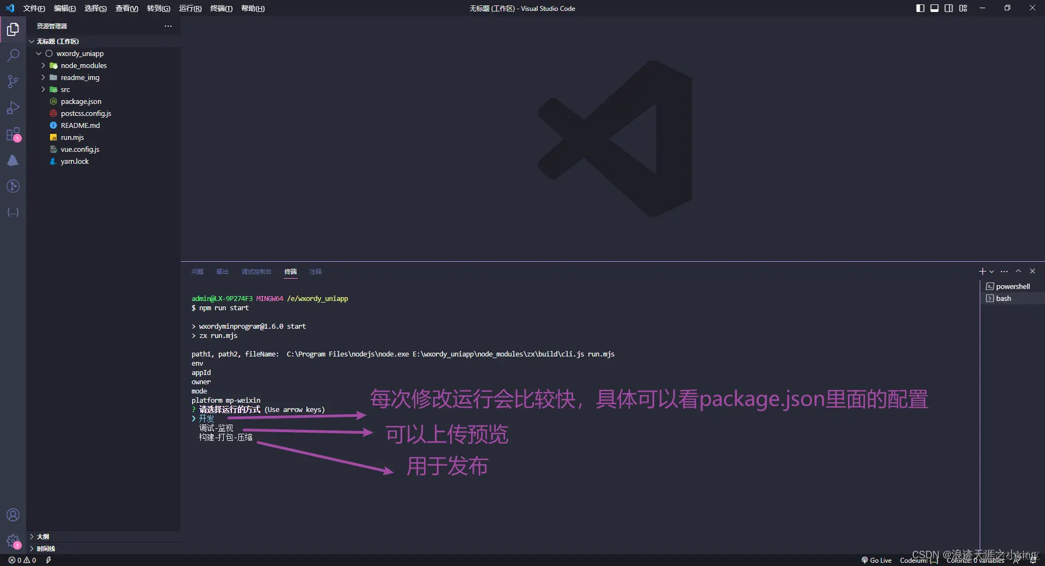Open the Run and Debug view
Viewport: 1045px width, 566px height.
point(13,108)
